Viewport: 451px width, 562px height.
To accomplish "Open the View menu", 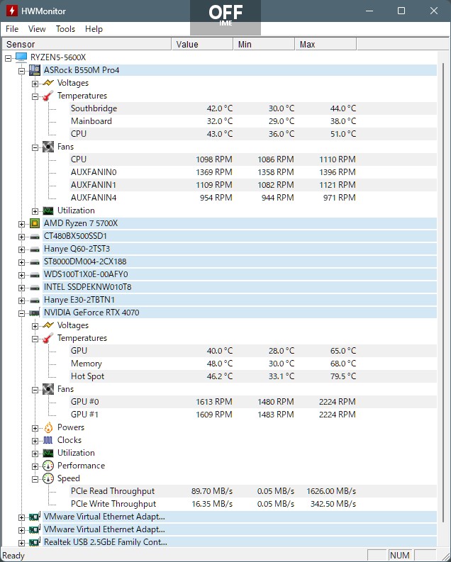I will [37, 29].
